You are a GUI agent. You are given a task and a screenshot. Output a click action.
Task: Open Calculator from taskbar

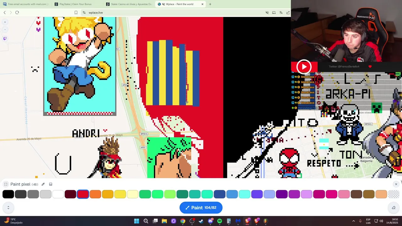pyautogui.click(x=229, y=221)
